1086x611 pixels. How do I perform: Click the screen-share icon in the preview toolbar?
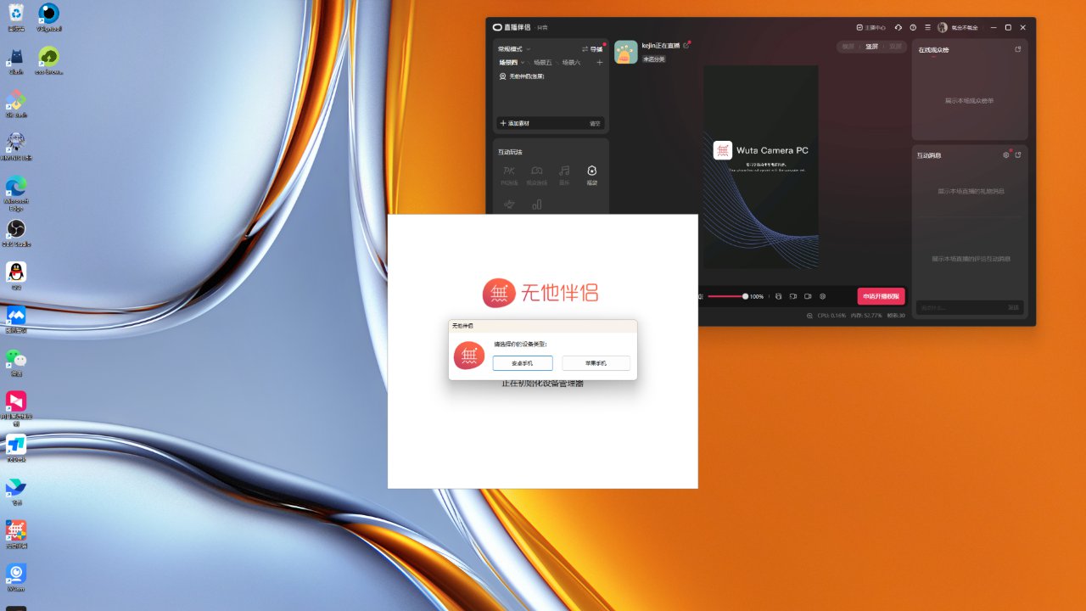tap(793, 296)
